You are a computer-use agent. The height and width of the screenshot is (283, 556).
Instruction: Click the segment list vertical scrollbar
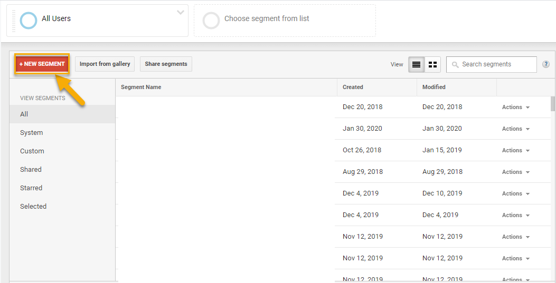[553, 104]
